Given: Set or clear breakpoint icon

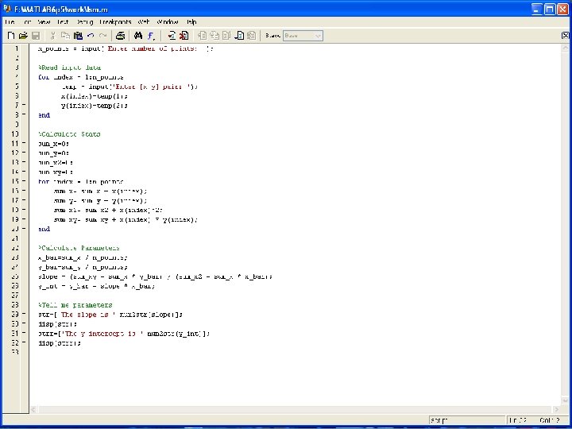Looking at the screenshot, I should click(x=172, y=36).
